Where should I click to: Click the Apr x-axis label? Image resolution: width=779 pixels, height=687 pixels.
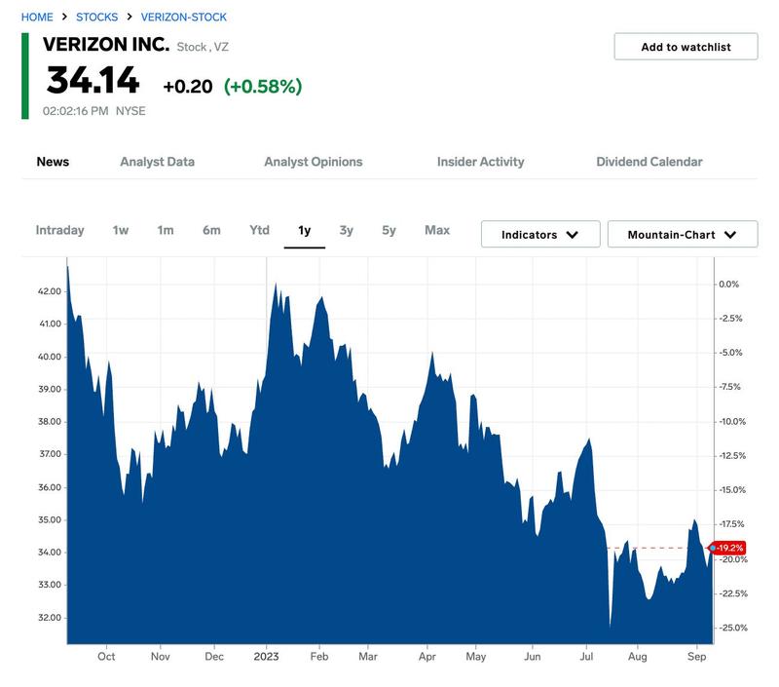coord(427,656)
